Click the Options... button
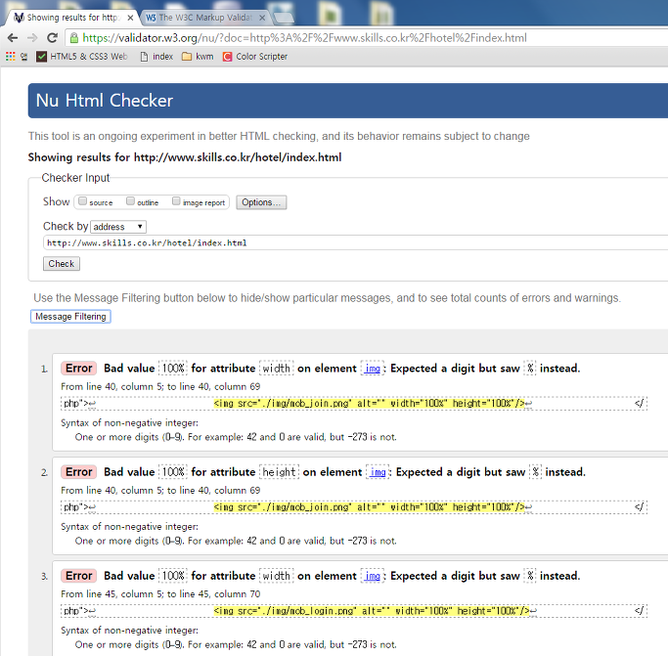The width and height of the screenshot is (668, 656). tap(261, 202)
